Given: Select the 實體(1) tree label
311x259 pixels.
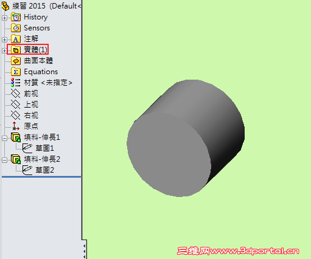Looking at the screenshot, I should 35,50.
